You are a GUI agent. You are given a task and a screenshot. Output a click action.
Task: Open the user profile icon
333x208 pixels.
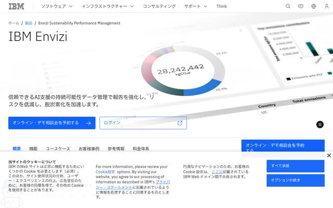click(x=327, y=6)
